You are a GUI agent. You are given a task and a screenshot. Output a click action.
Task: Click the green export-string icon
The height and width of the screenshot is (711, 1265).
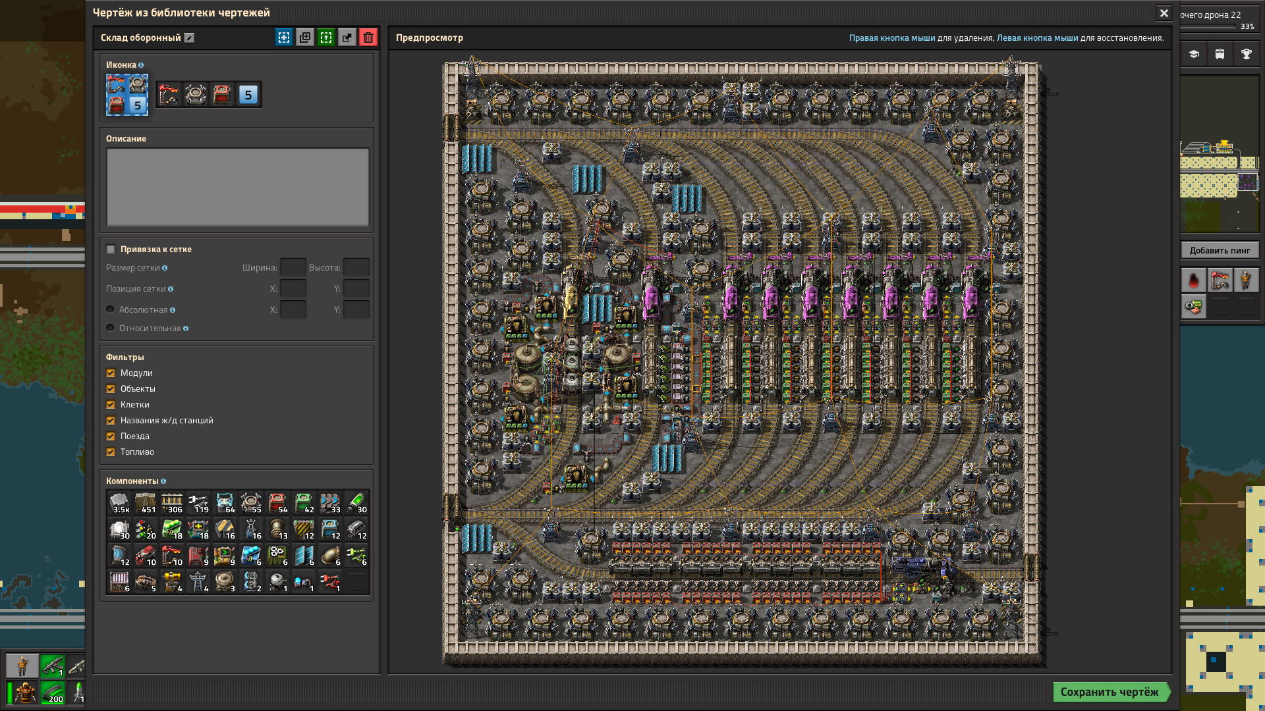[x=326, y=38]
